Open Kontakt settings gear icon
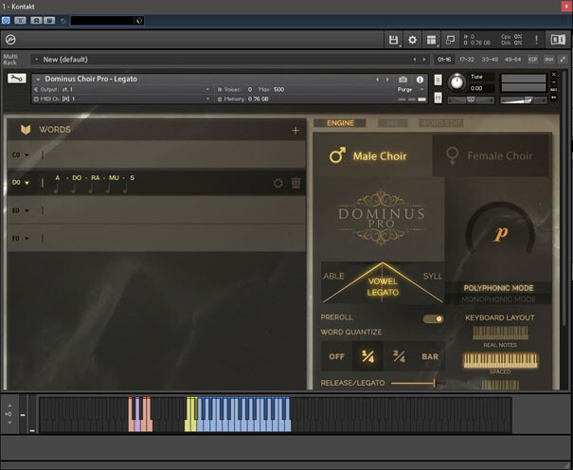The image size is (573, 470). 412,40
